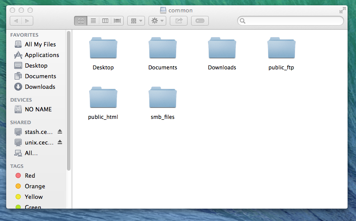356x221 pixels.
Task: Eject the unix.cec... server
Action: click(60, 142)
